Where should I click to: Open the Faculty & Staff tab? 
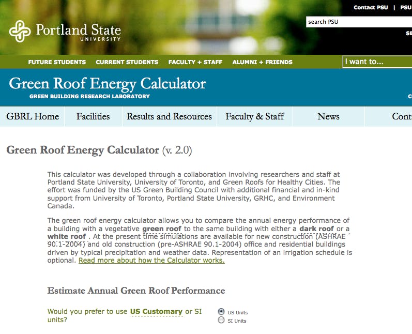point(254,116)
